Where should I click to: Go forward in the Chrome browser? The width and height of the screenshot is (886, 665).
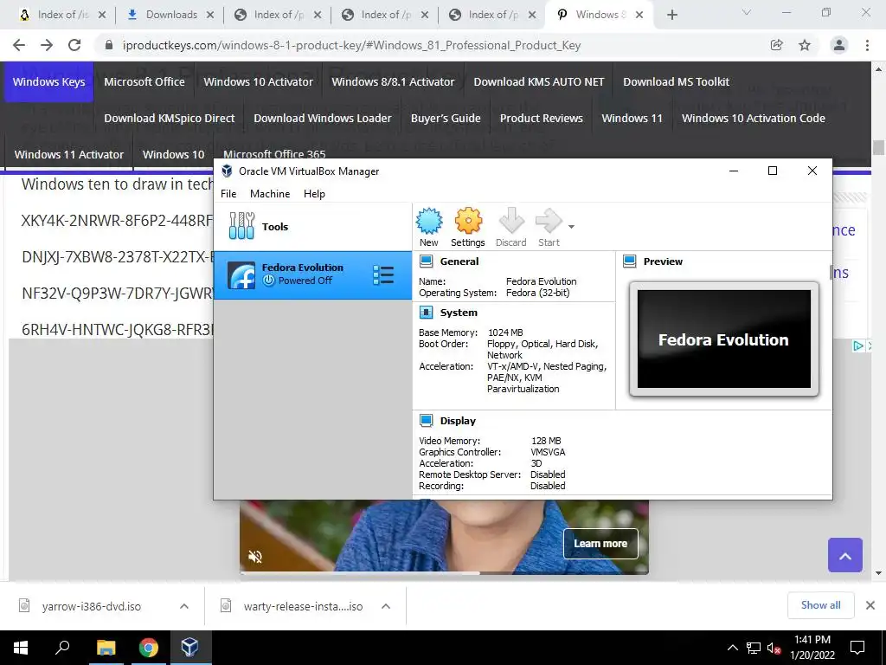click(47, 45)
